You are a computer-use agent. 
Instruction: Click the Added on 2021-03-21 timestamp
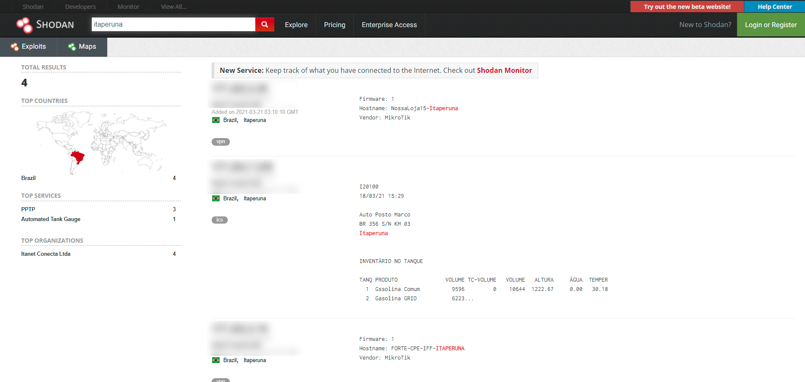click(x=255, y=112)
